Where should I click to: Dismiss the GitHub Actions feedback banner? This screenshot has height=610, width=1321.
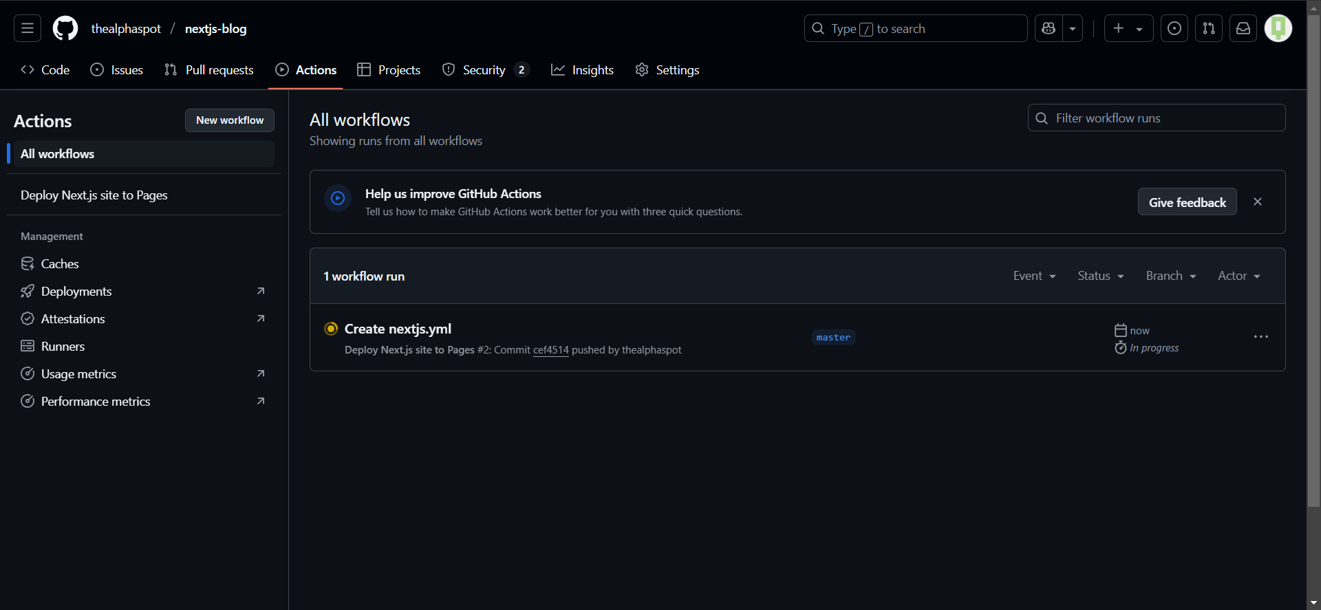pos(1258,201)
